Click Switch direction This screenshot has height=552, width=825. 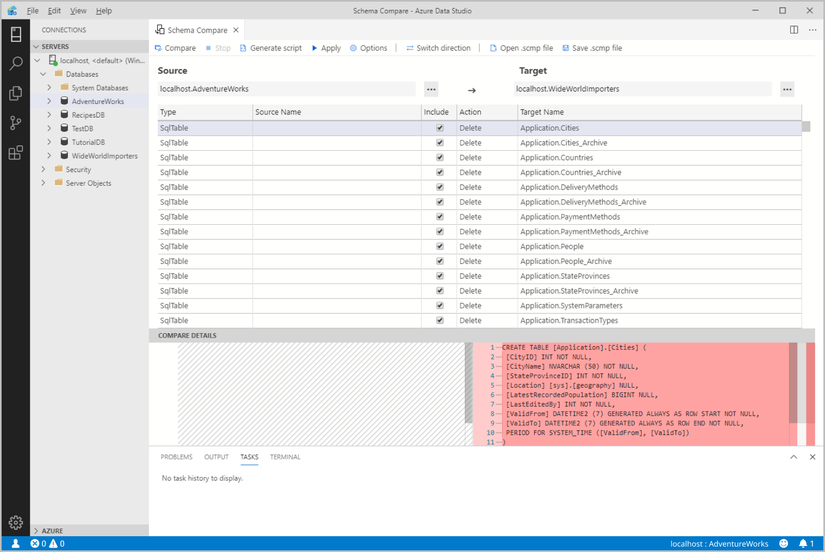438,48
